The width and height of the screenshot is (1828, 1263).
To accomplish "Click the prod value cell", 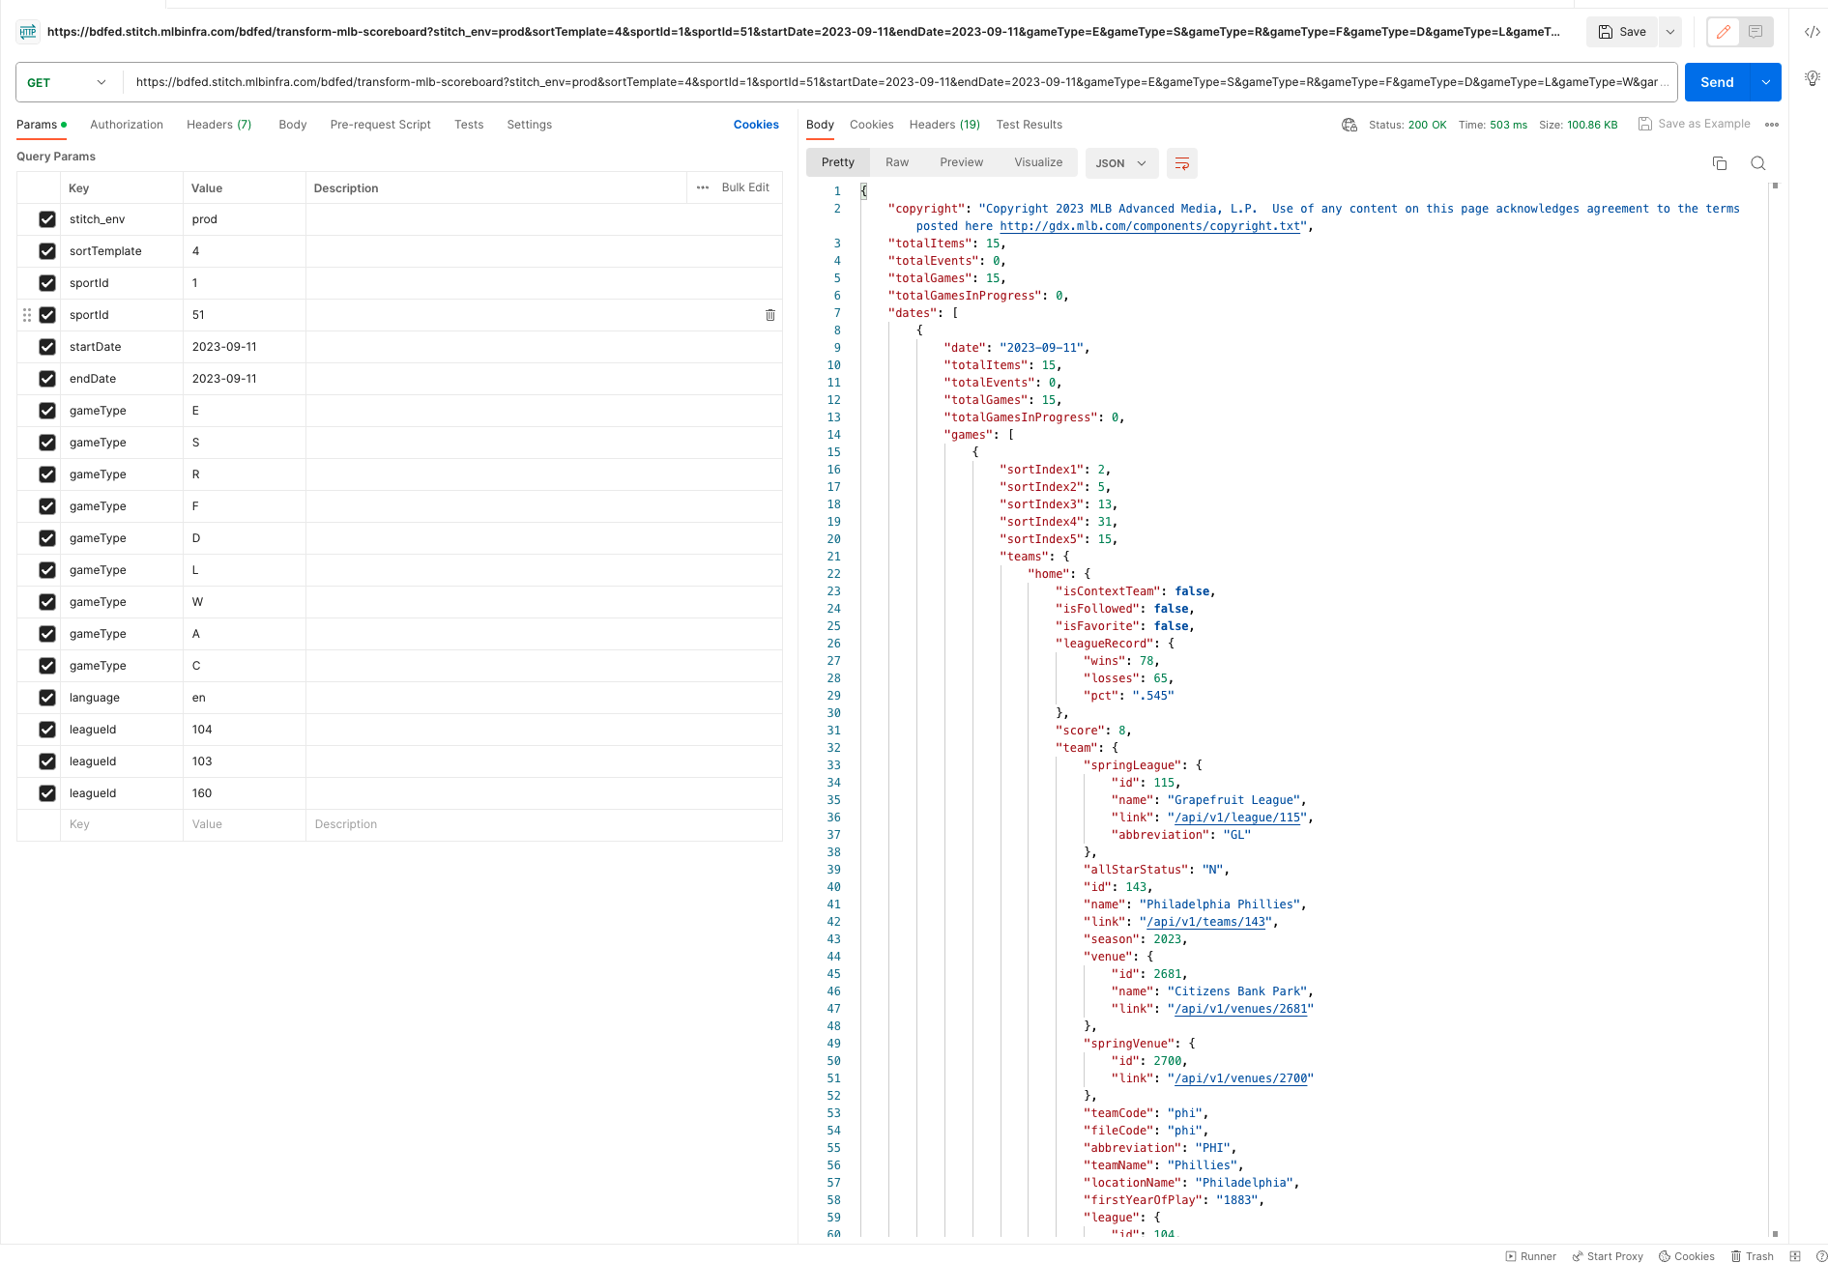I will coord(245,219).
